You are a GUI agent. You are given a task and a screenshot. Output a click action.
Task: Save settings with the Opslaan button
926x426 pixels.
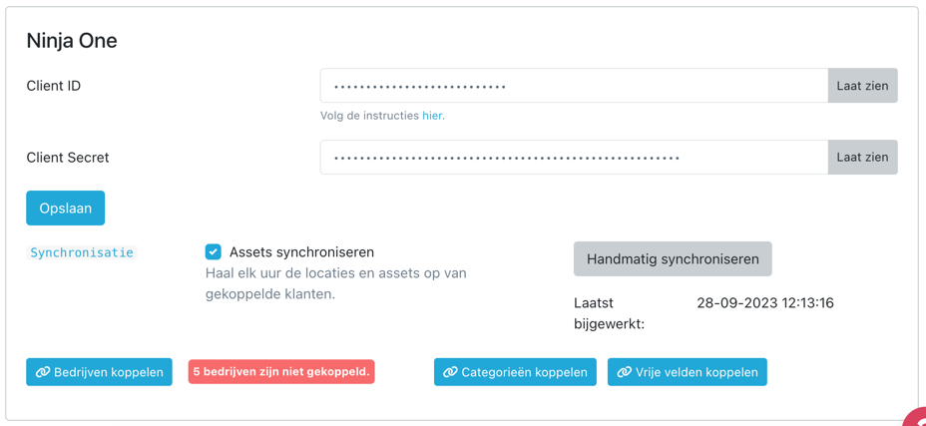(x=66, y=208)
